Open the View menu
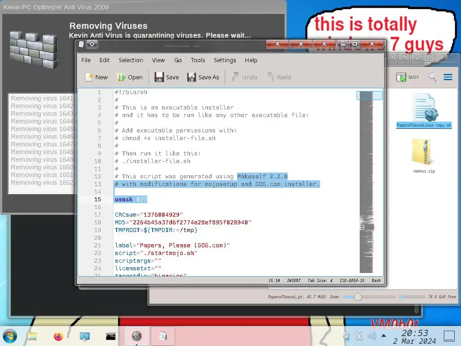461x346 pixels. click(x=158, y=60)
